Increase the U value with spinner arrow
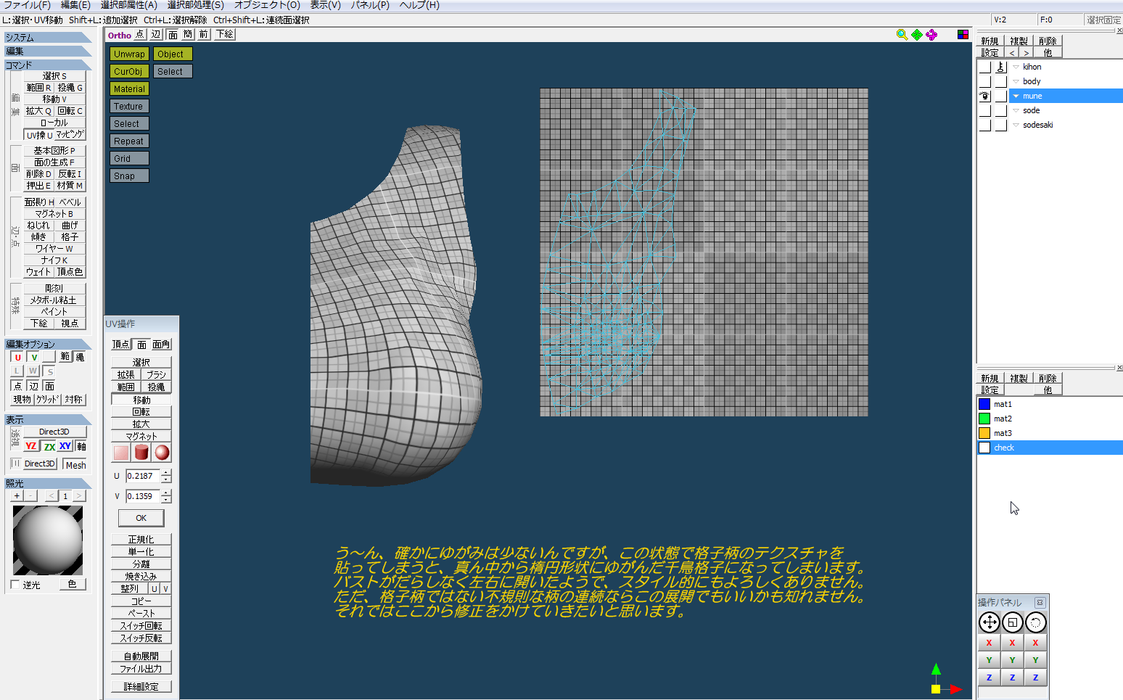1123x700 pixels. (167, 473)
